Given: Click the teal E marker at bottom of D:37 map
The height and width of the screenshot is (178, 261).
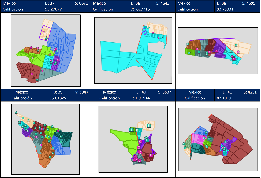Looking at the screenshot, I should 37,80.
